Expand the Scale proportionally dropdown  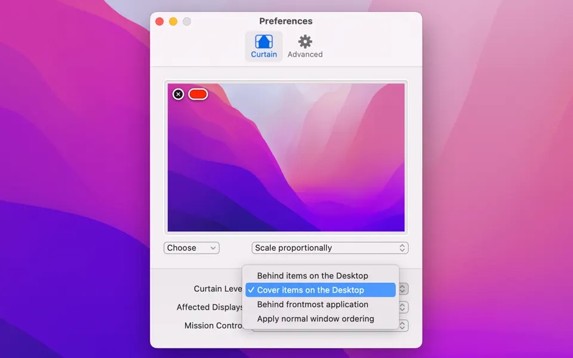pyautogui.click(x=330, y=248)
